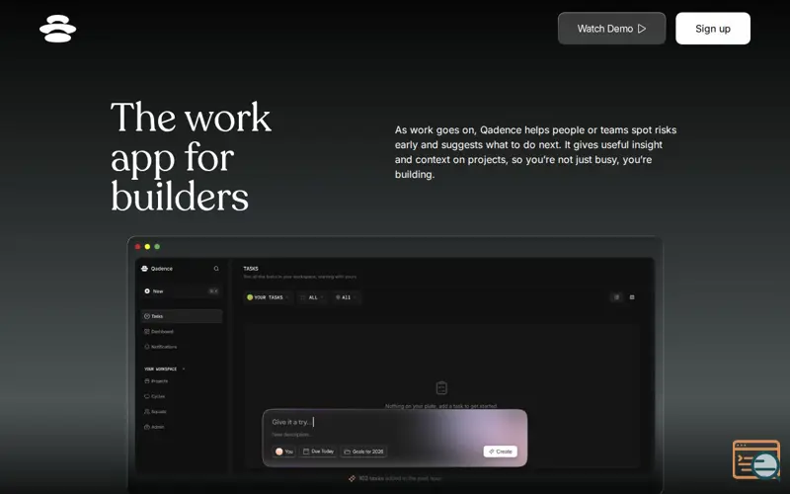Click the Qadence stacked-stones logo at top left
Image resolution: width=790 pixels, height=494 pixels.
(58, 29)
